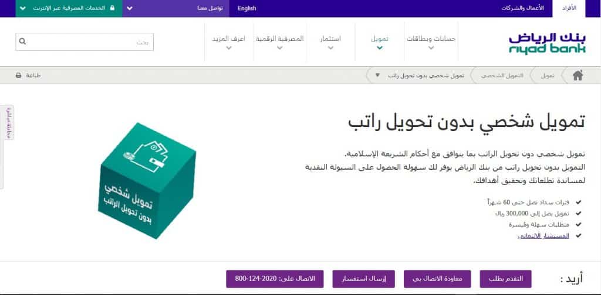Click the call 800-124-2020 button
This screenshot has height=295, width=601.
[x=275, y=279]
